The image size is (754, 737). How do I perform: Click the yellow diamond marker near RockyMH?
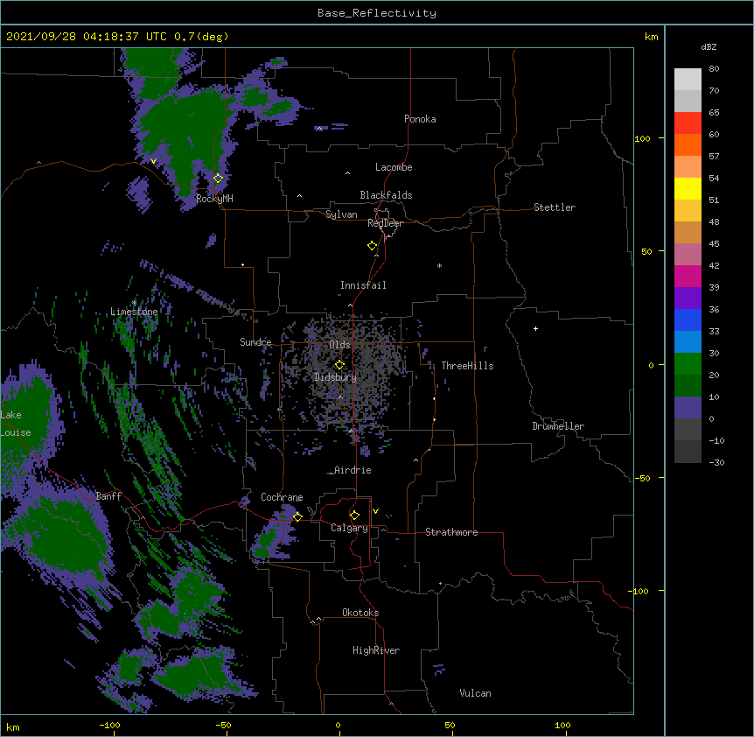pos(218,178)
